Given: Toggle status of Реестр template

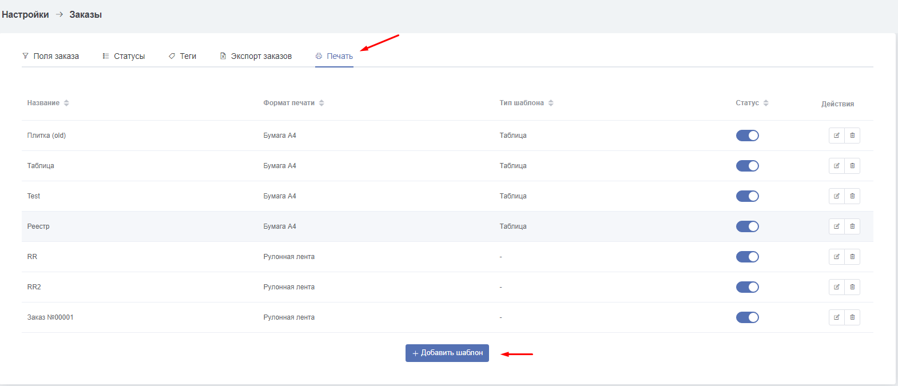Looking at the screenshot, I should 747,226.
